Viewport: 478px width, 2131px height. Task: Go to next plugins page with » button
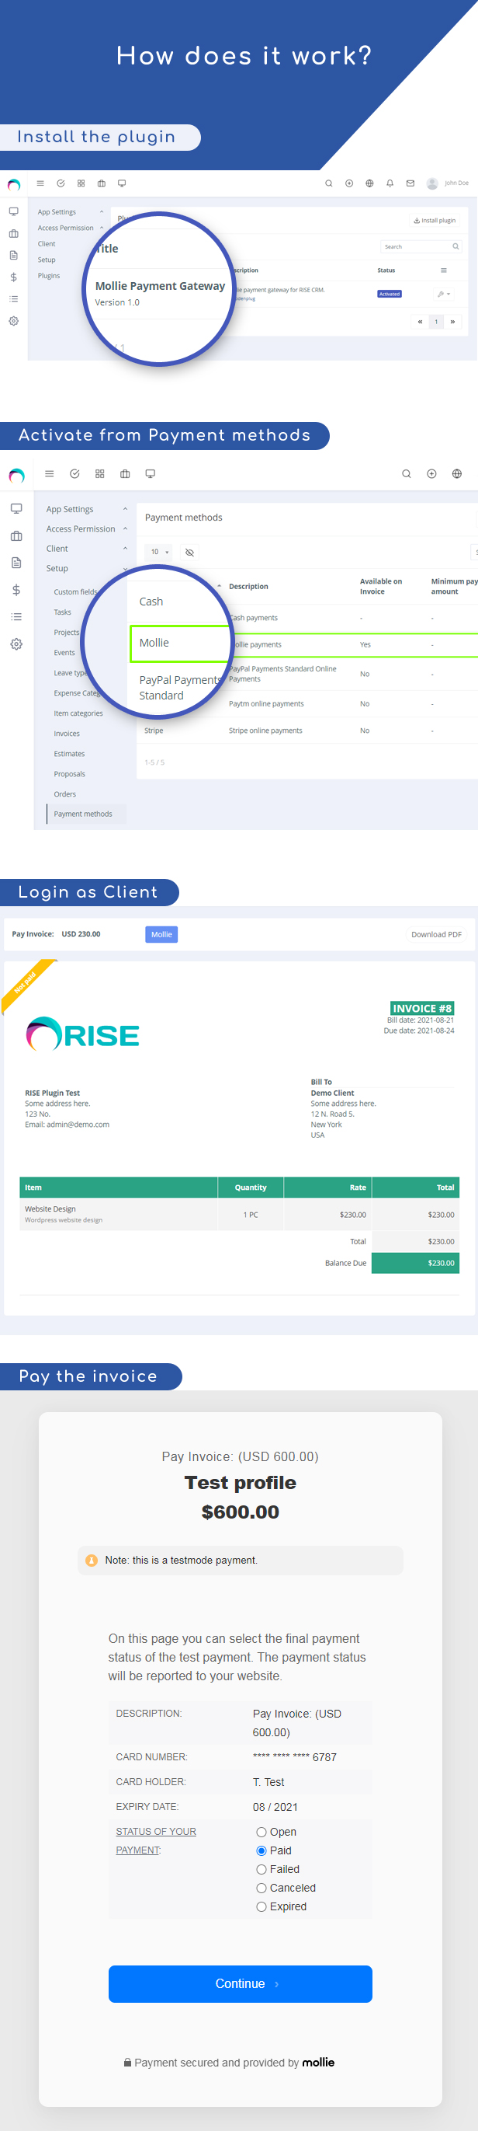tap(452, 322)
